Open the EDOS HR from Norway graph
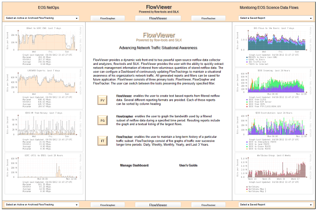 pos(44,131)
